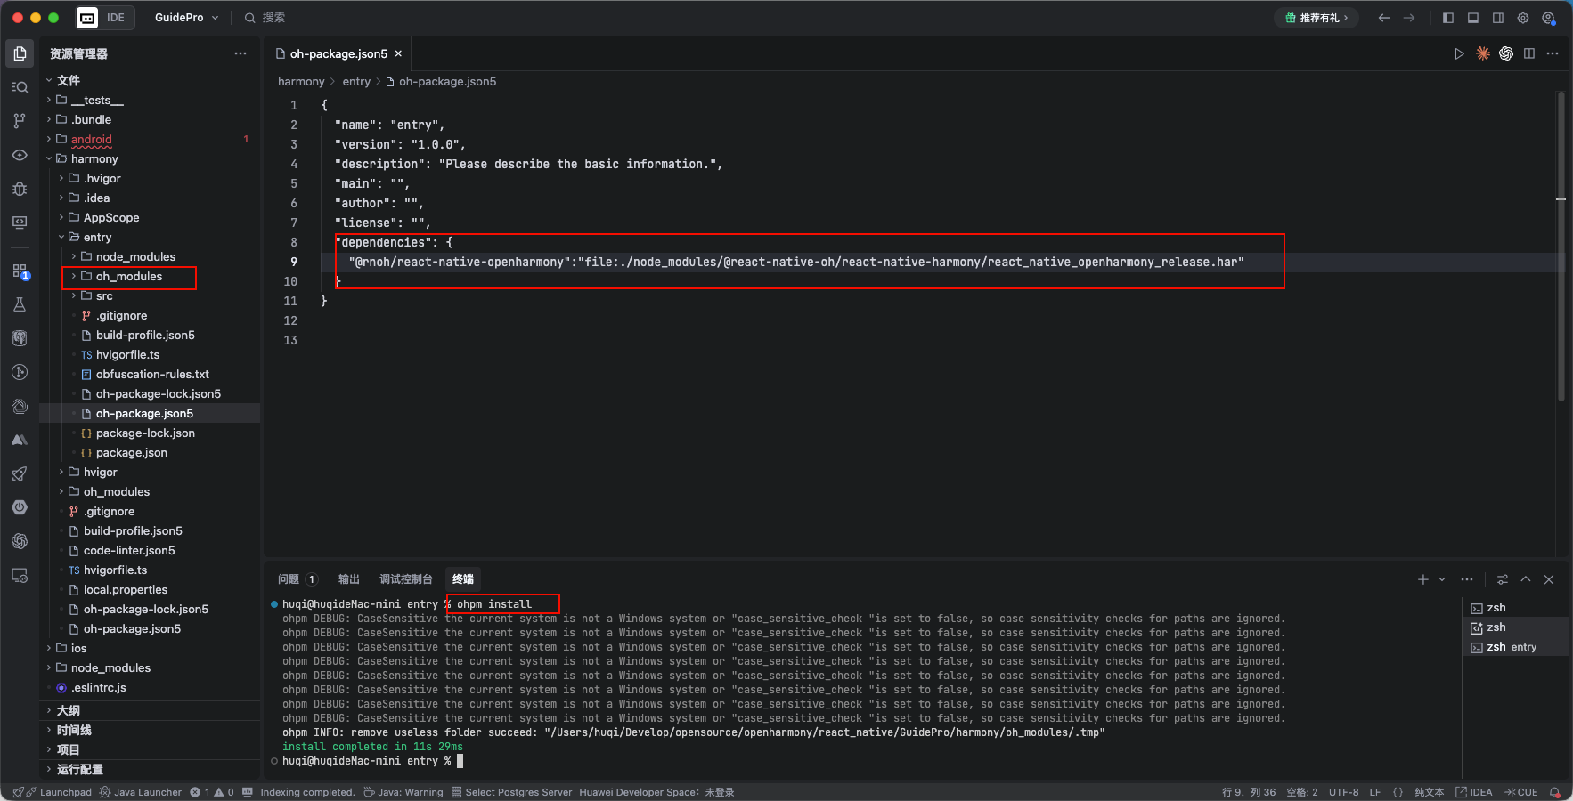The width and height of the screenshot is (1573, 801).
Task: Split the editor to the right
Action: [1529, 53]
